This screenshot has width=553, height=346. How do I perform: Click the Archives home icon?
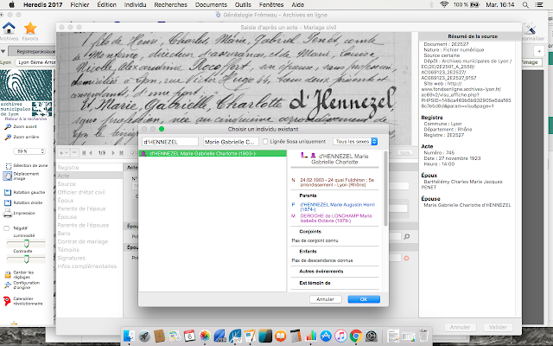[x=9, y=28]
